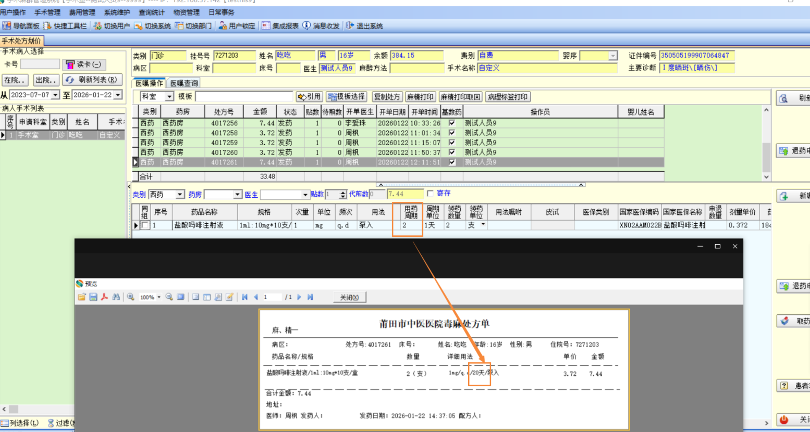This screenshot has height=432, width=810.
Task: Click the 引用 button
Action: click(x=309, y=97)
